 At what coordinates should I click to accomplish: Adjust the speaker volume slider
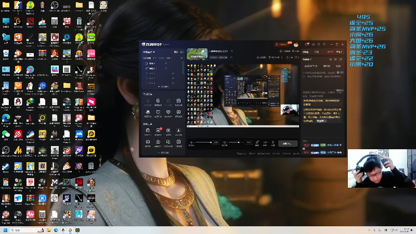[x=237, y=142]
